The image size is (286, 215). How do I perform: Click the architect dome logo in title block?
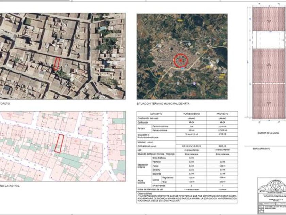coord(272,185)
